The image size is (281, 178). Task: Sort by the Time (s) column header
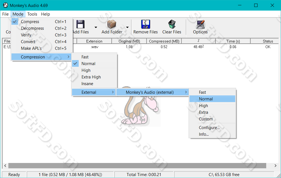click(x=233, y=41)
